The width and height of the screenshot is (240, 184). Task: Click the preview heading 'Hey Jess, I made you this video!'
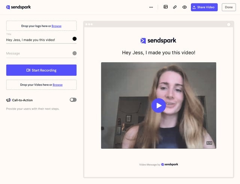point(159,52)
